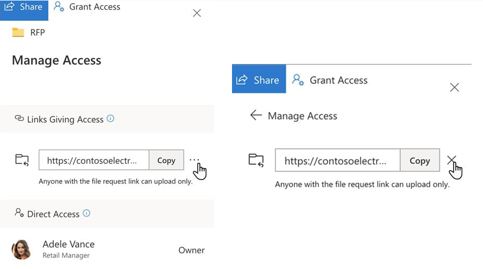The height and width of the screenshot is (269, 483).
Task: Click the RFP folder icon
Action: click(x=18, y=33)
